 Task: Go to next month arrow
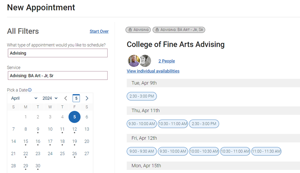(x=87, y=98)
